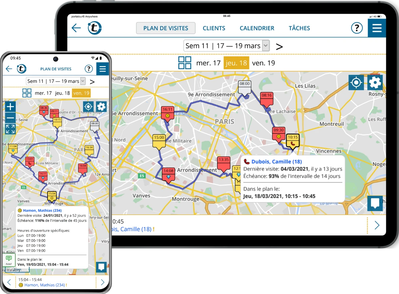Open map settings gear on tablet

click(x=375, y=82)
